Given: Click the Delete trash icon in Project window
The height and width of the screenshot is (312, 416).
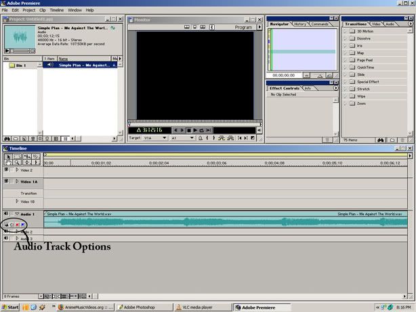Looking at the screenshot, I should click(33, 138).
